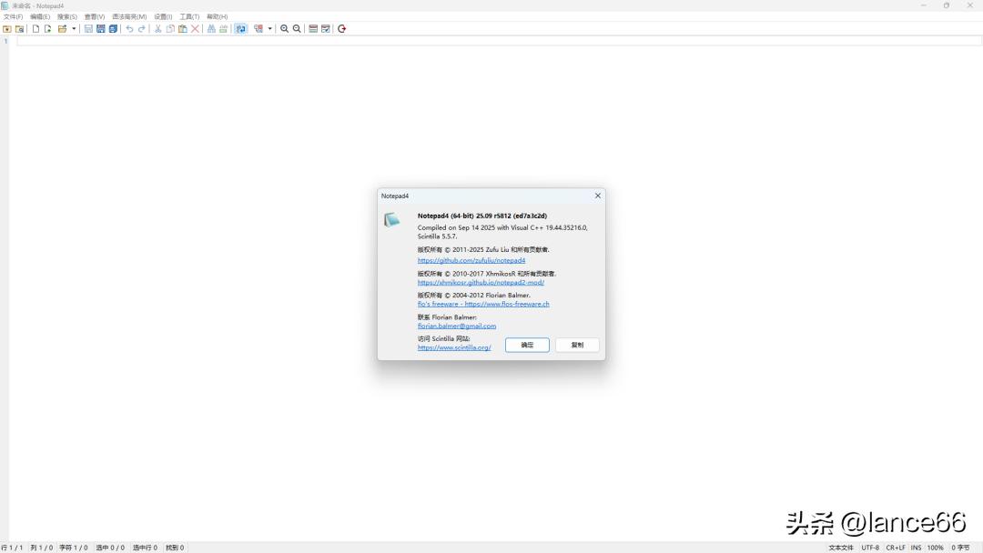Click the Copy pages icon

[x=170, y=29]
